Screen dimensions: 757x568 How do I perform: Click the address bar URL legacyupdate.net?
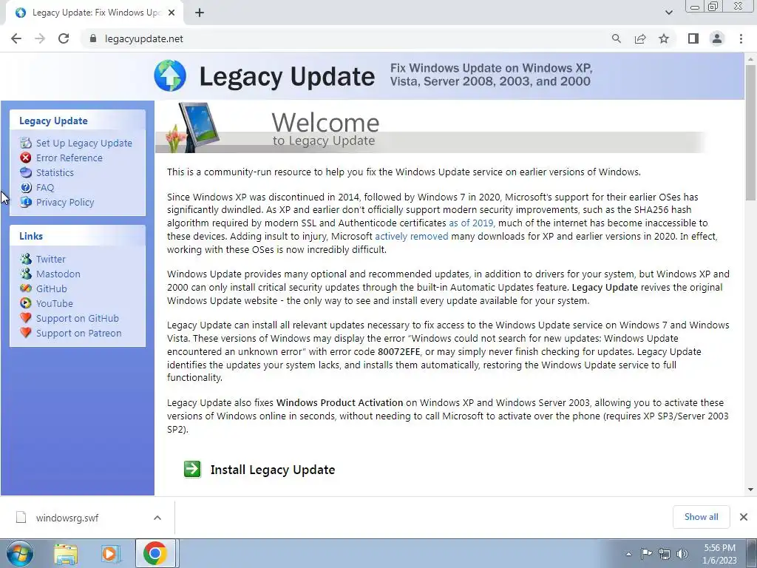point(144,38)
